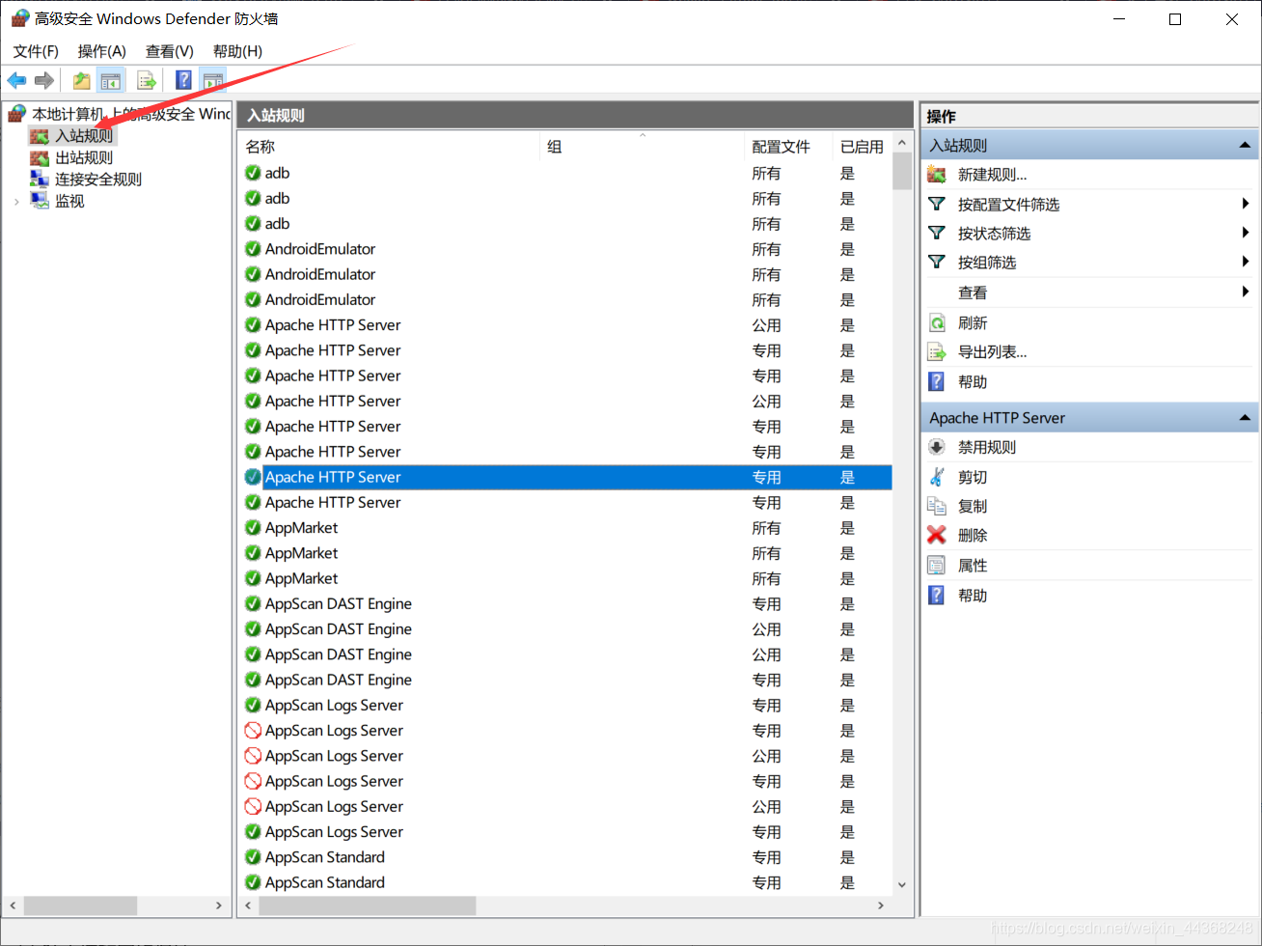Open help from the toolbar question-mark icon
1262x946 pixels.
click(183, 80)
